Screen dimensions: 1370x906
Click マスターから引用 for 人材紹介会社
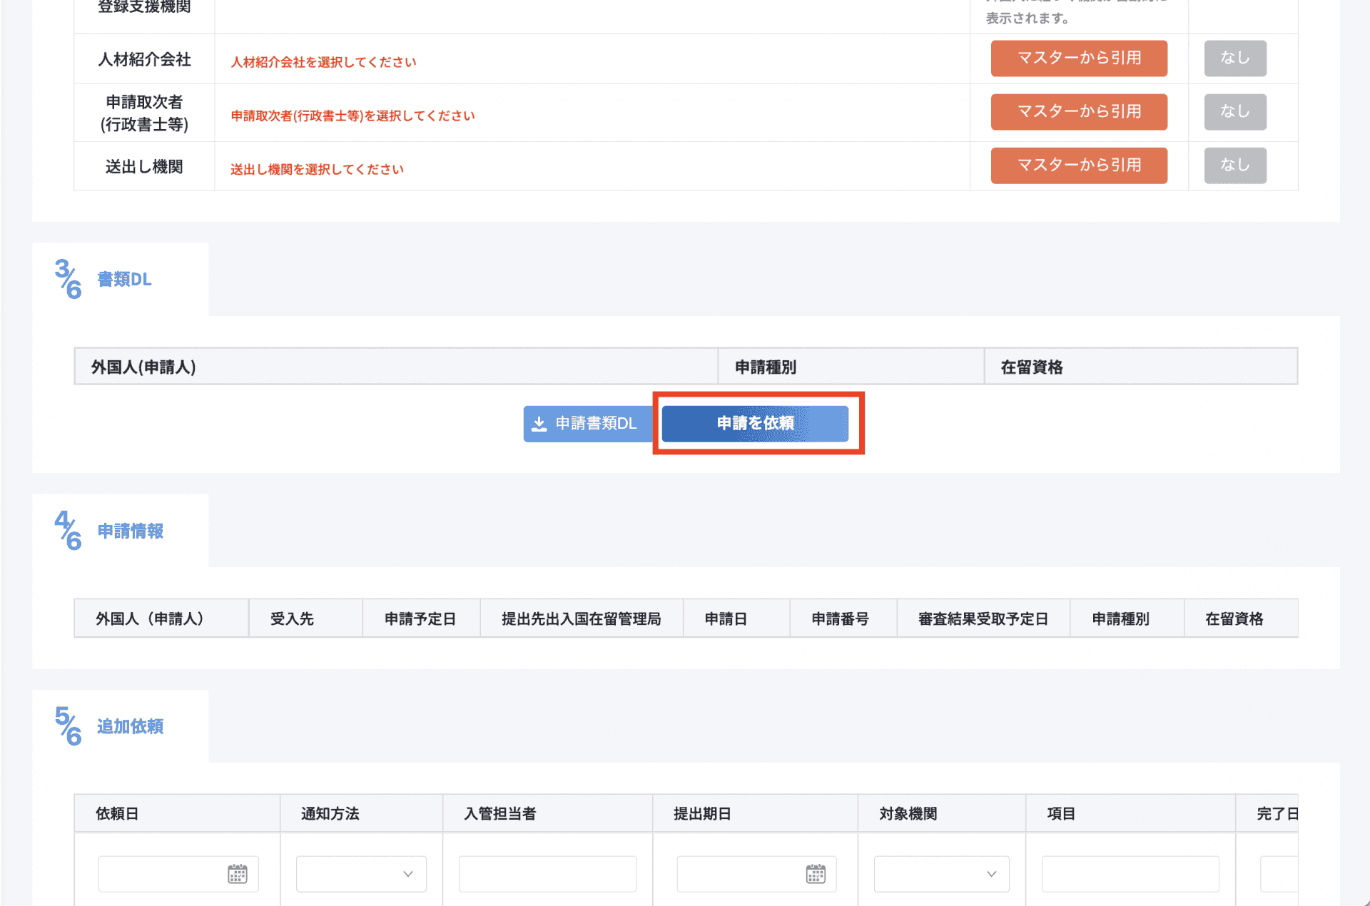[1078, 58]
